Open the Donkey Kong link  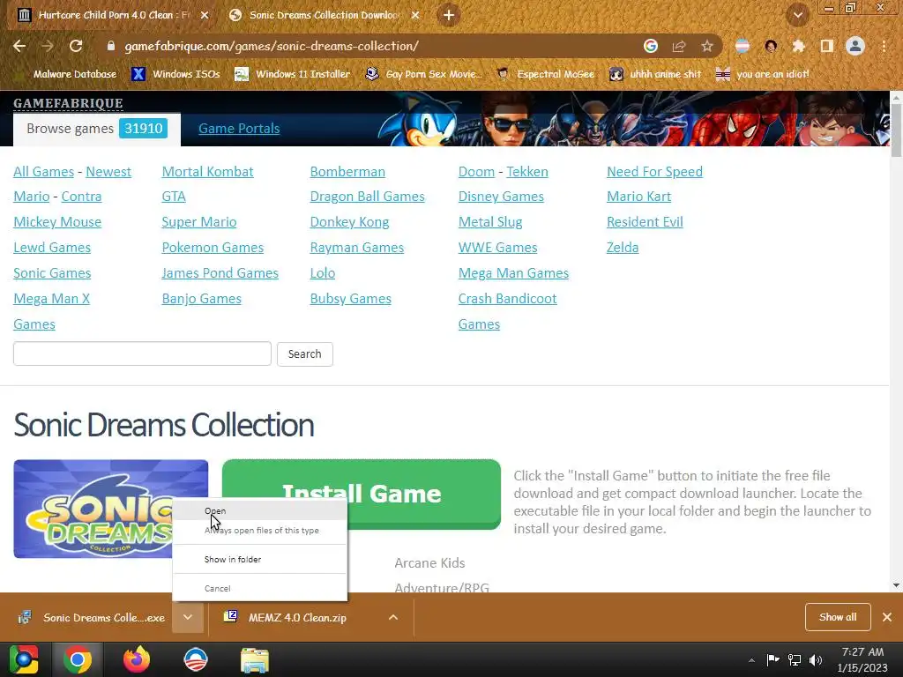tap(349, 221)
